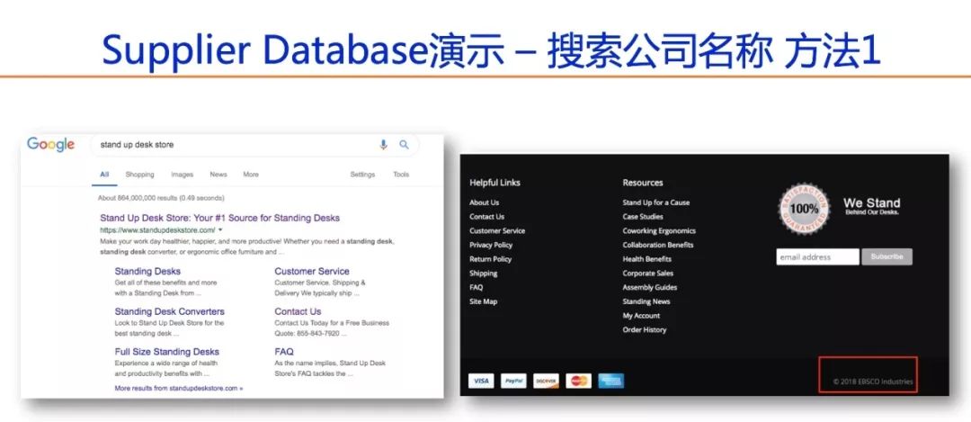971x422 pixels.
Task: Open the Stand Up Desk Store result title
Action: click(220, 218)
